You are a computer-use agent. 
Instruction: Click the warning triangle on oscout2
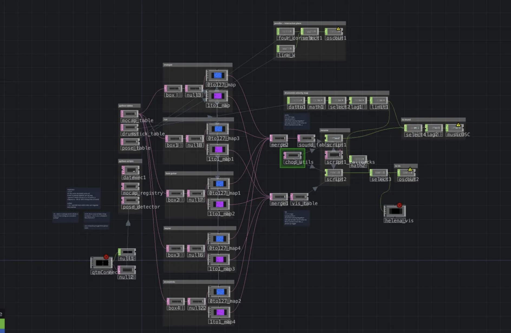410,169
